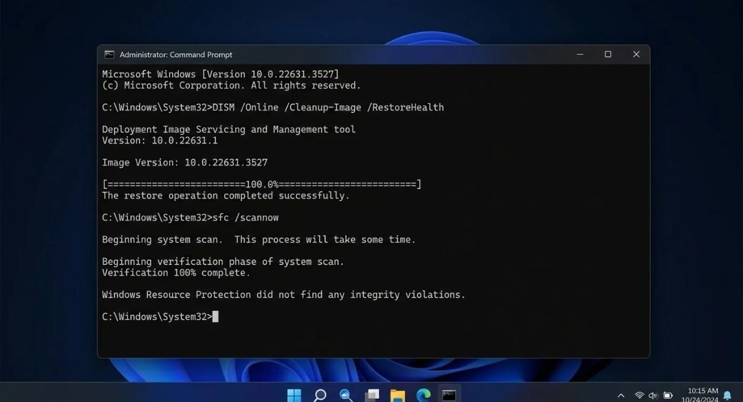
Task: Launch Microsoft Edge from taskbar
Action: [x=424, y=395]
